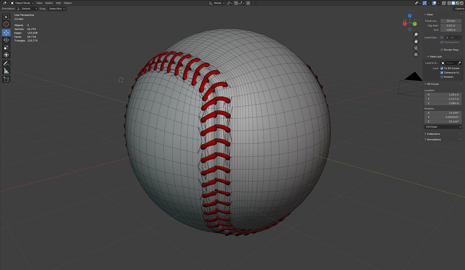465x270 pixels.
Task: Open the Orientation Default dropdown
Action: point(27,9)
